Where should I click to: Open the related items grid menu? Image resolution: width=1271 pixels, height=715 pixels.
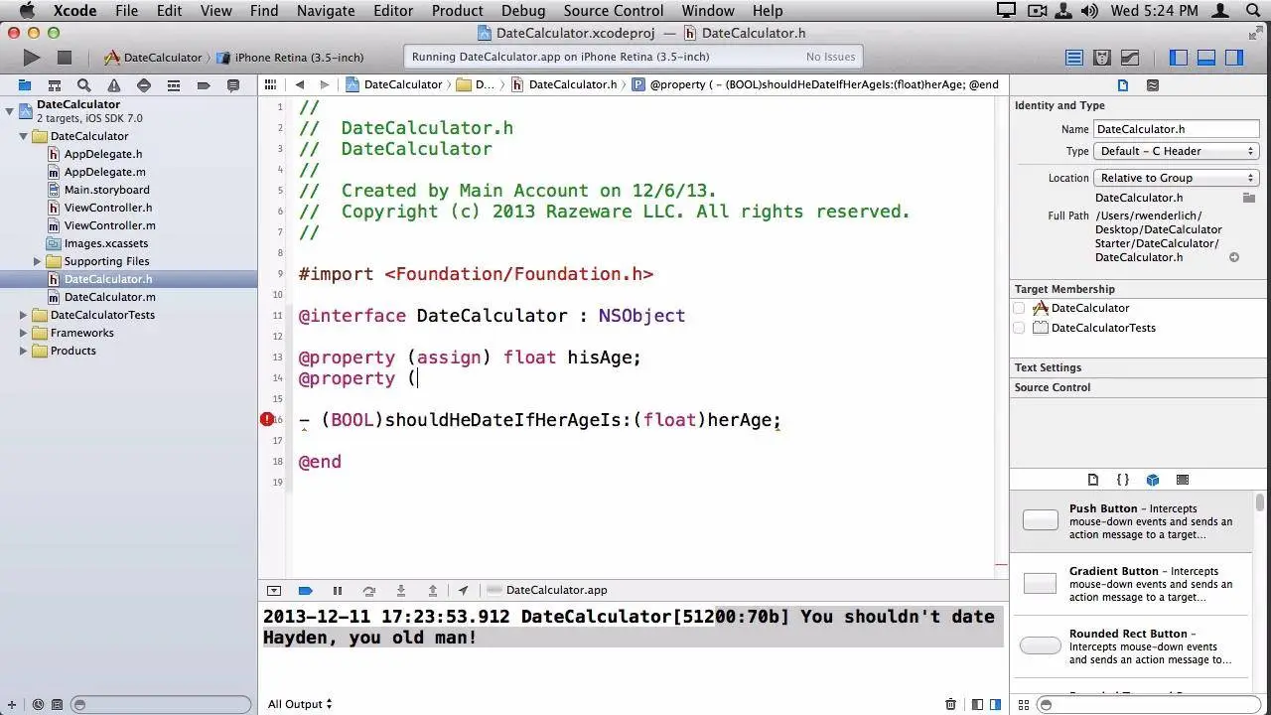point(270,84)
